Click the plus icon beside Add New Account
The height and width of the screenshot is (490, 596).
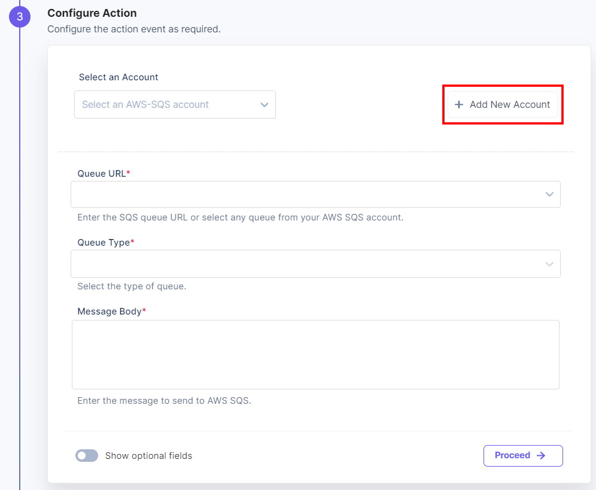point(459,105)
